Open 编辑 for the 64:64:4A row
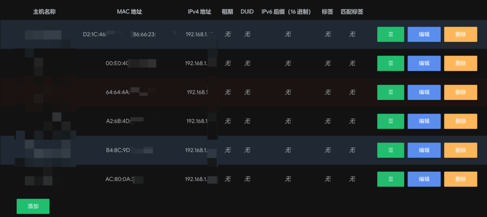The height and width of the screenshot is (217, 487). 424,92
